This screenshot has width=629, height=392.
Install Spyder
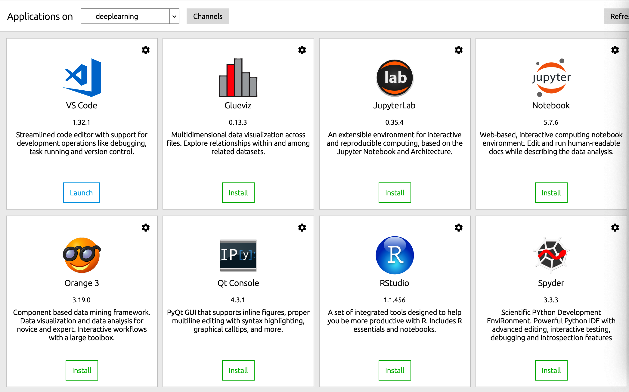[551, 370]
